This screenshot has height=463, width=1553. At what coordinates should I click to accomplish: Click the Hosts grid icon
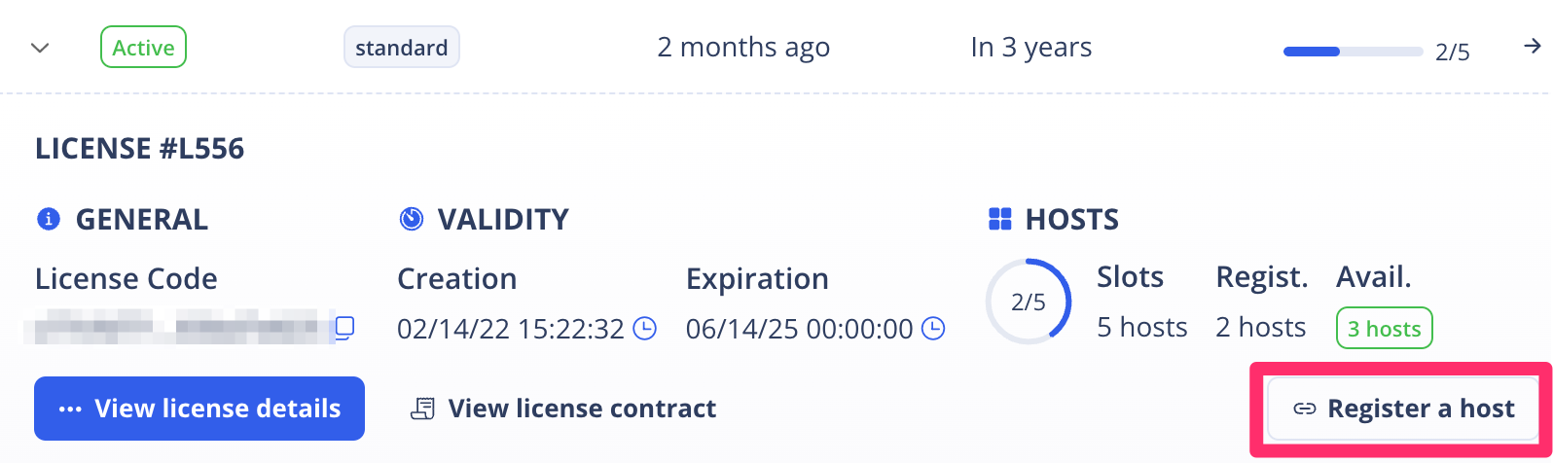coord(999,219)
